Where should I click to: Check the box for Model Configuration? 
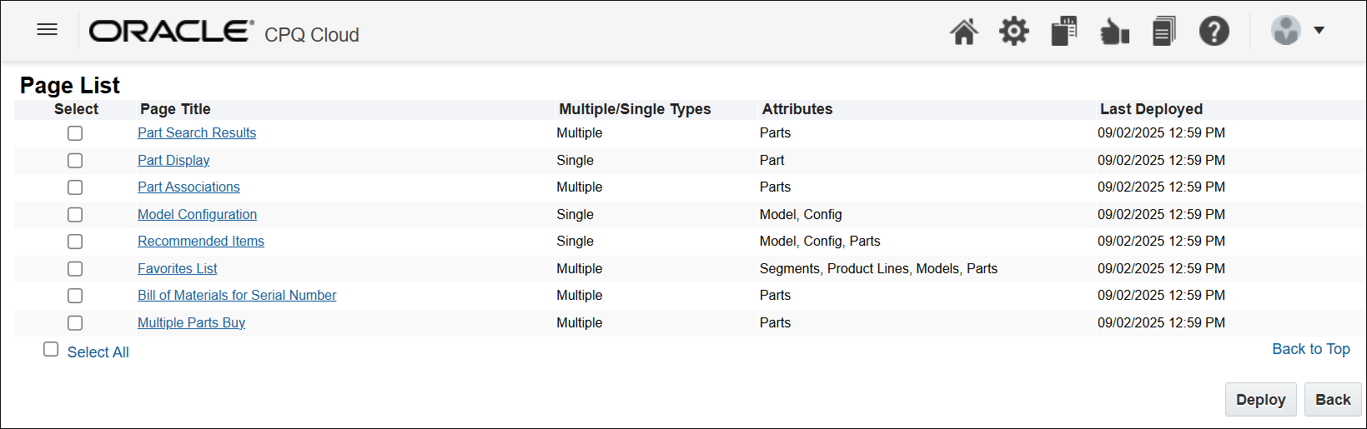75,215
